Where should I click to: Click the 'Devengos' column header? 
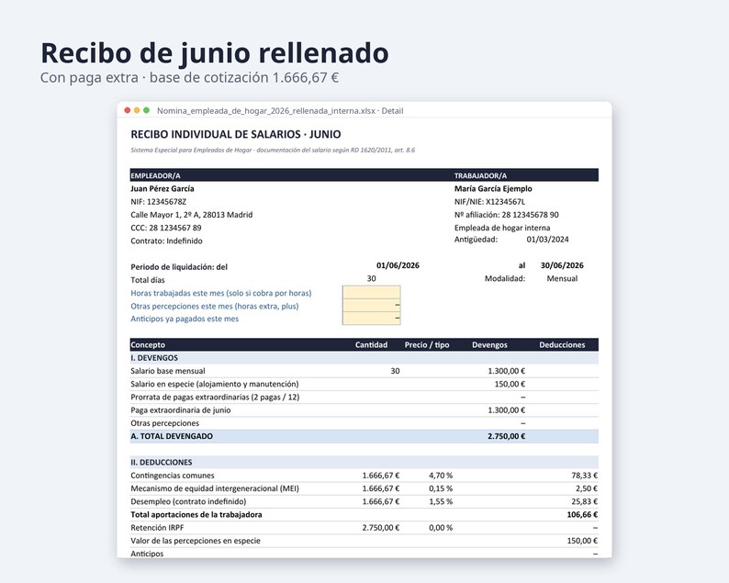tap(489, 345)
